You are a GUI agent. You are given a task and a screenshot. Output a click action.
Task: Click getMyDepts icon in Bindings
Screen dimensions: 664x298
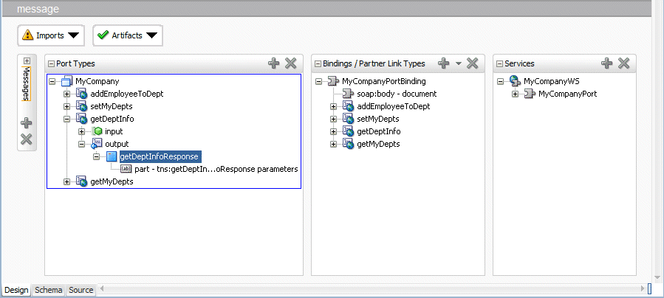click(348, 144)
